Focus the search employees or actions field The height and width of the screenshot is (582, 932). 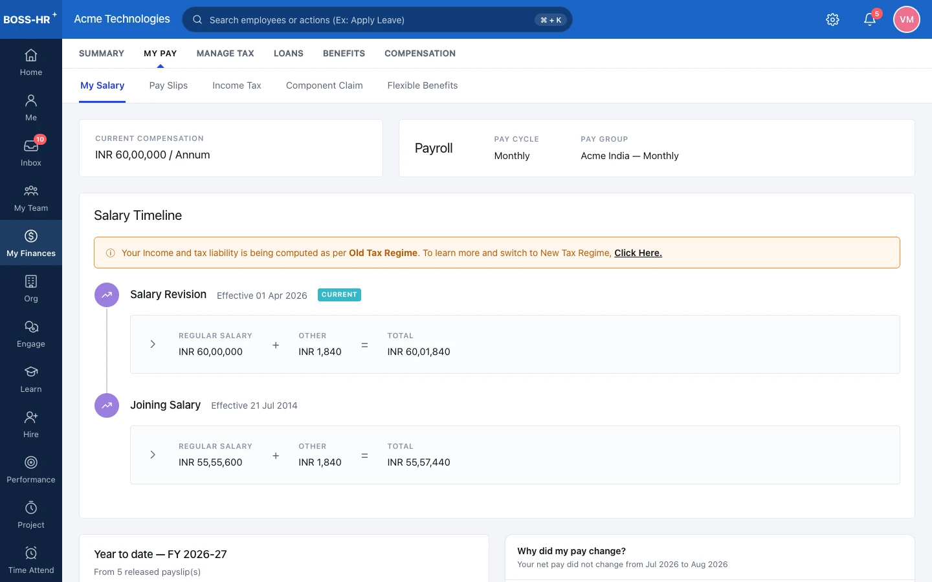tap(377, 19)
